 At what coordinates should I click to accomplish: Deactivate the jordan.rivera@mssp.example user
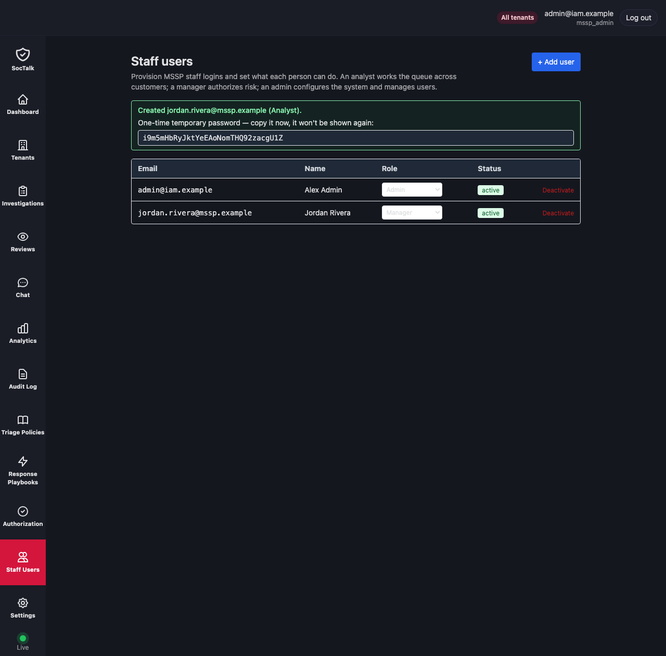point(558,213)
